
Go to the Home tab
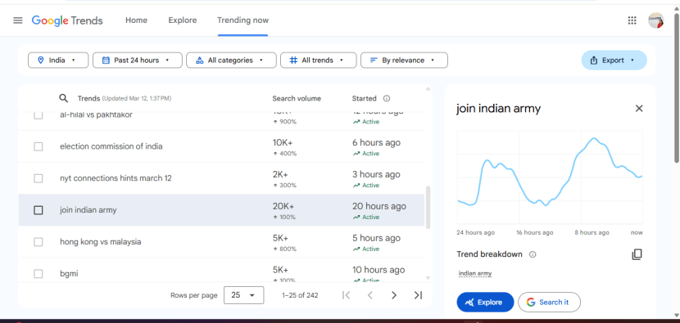click(136, 20)
